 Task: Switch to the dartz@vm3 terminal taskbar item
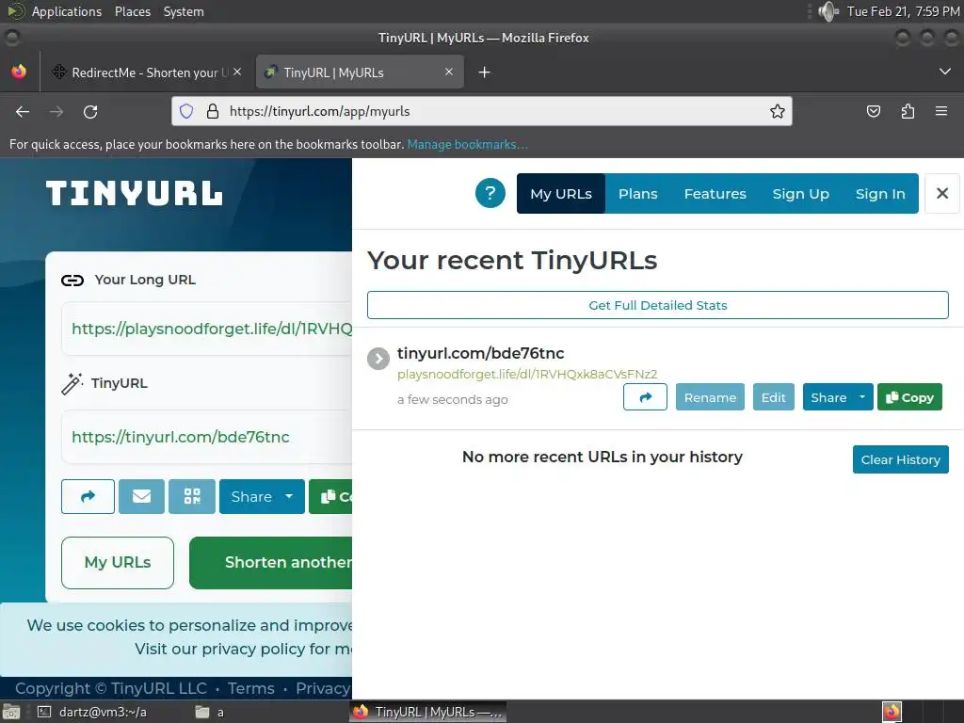[92, 712]
